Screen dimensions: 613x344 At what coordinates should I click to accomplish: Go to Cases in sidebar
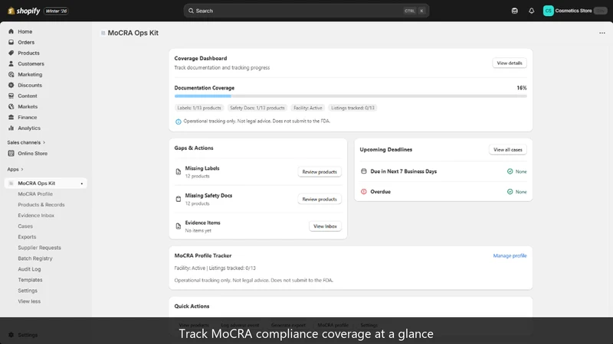pos(25,226)
